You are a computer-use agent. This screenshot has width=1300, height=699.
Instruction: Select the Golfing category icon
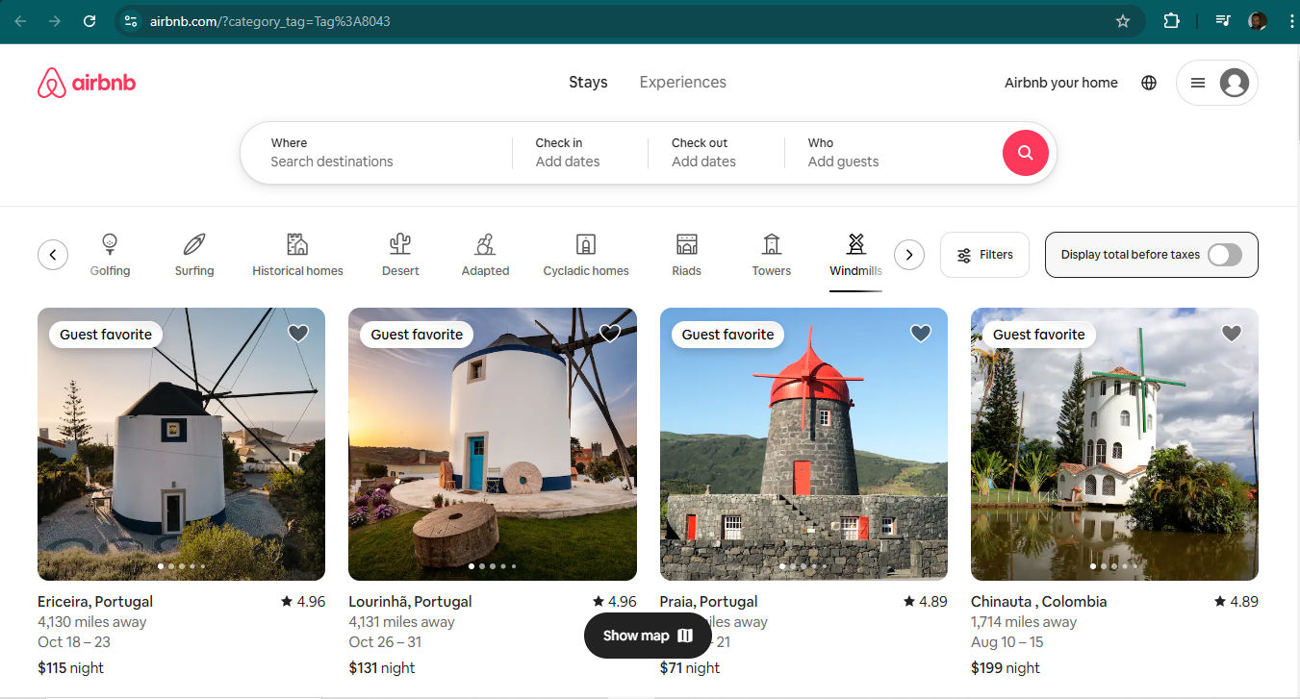pyautogui.click(x=110, y=252)
